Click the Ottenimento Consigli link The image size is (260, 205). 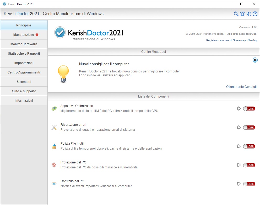[x=241, y=87]
